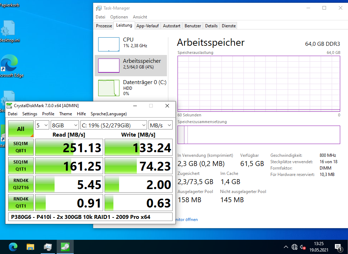The image size is (348, 254).
Task: Click the muted speaker tray icon
Action: 303,247
